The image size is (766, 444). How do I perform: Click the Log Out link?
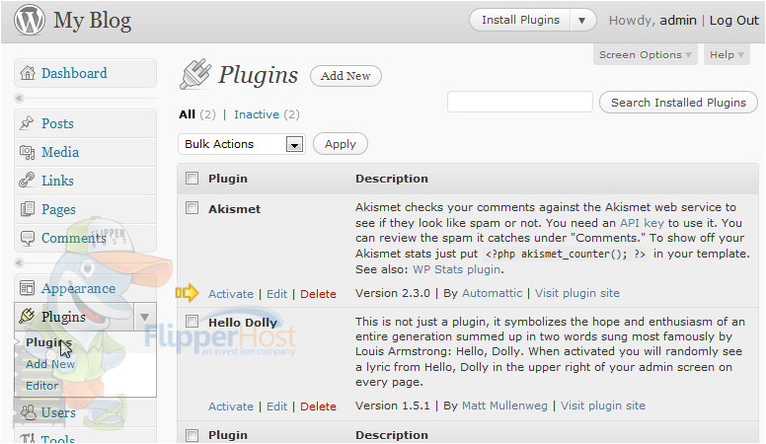733,21
